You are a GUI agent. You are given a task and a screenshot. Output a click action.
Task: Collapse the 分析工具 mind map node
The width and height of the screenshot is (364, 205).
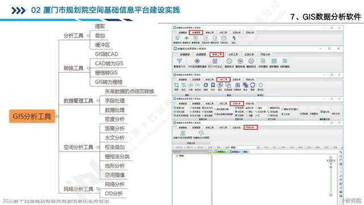coord(88,35)
